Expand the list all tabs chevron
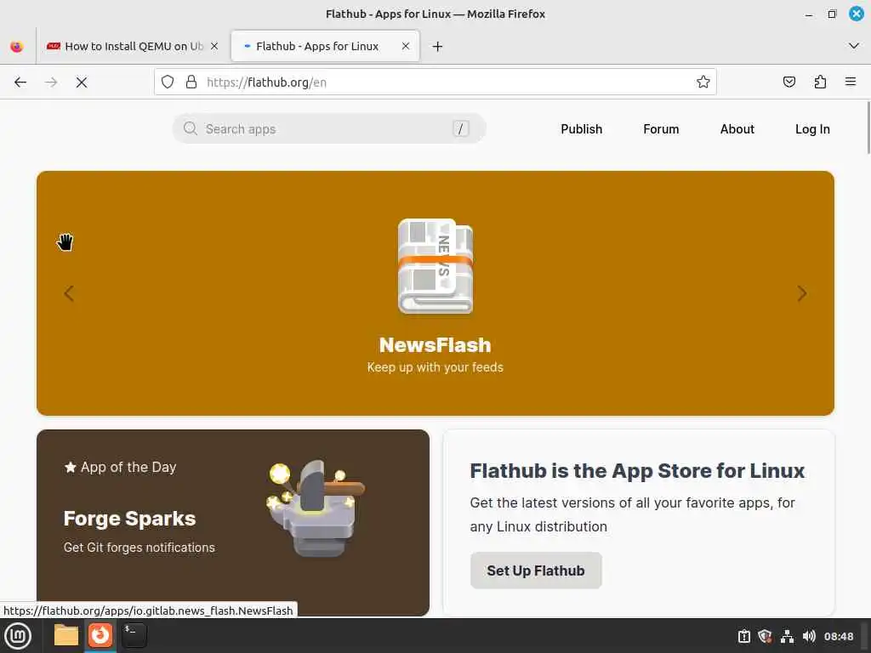The height and width of the screenshot is (653, 871). tap(854, 46)
